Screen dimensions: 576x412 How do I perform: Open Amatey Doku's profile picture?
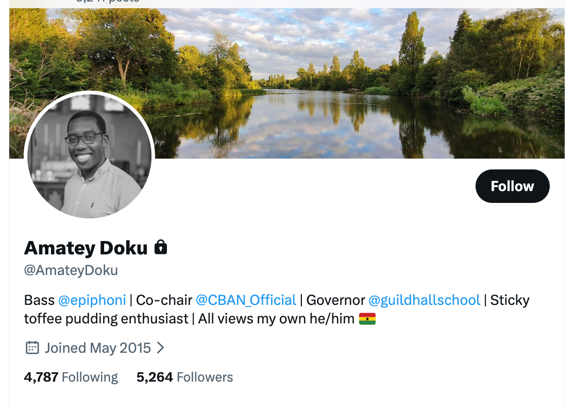[x=90, y=155]
